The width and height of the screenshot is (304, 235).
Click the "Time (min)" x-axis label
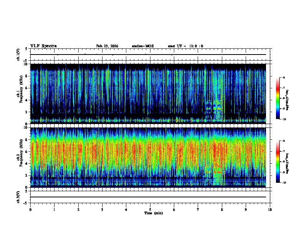click(x=154, y=213)
